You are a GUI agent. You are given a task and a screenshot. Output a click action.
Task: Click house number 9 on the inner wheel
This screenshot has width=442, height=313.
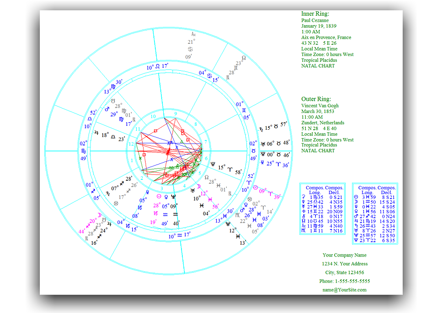click(x=176, y=114)
